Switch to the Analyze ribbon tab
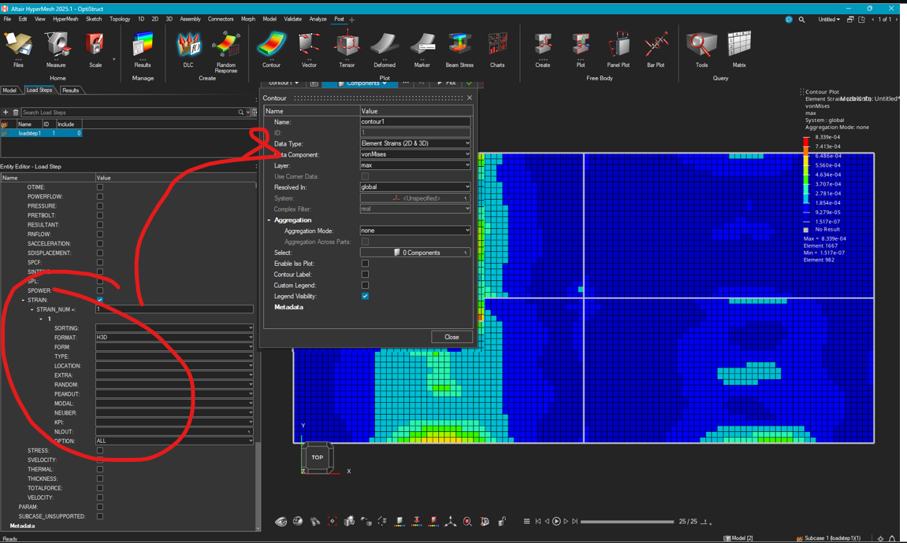907x543 pixels. pyautogui.click(x=318, y=19)
